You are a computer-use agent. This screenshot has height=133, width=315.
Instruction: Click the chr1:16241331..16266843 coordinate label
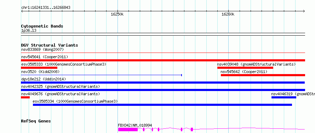point(46,8)
